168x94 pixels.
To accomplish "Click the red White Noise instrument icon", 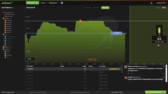I will click(5, 16).
